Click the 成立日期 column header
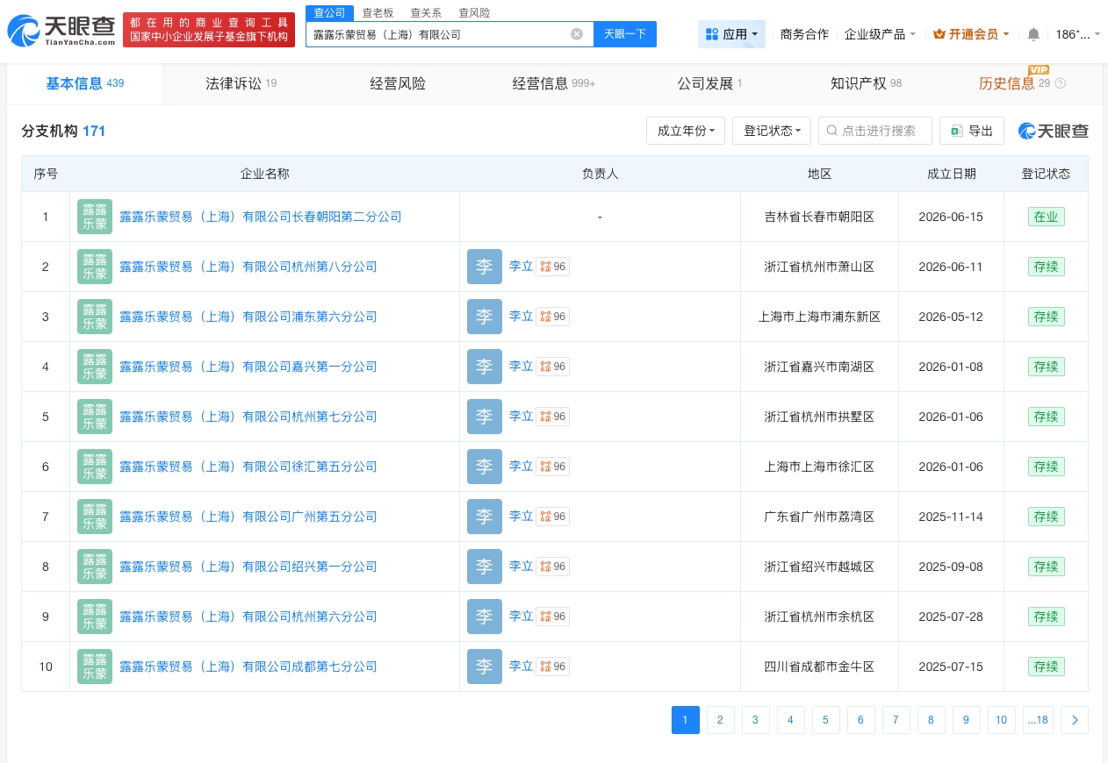The image size is (1108, 763). [x=951, y=174]
